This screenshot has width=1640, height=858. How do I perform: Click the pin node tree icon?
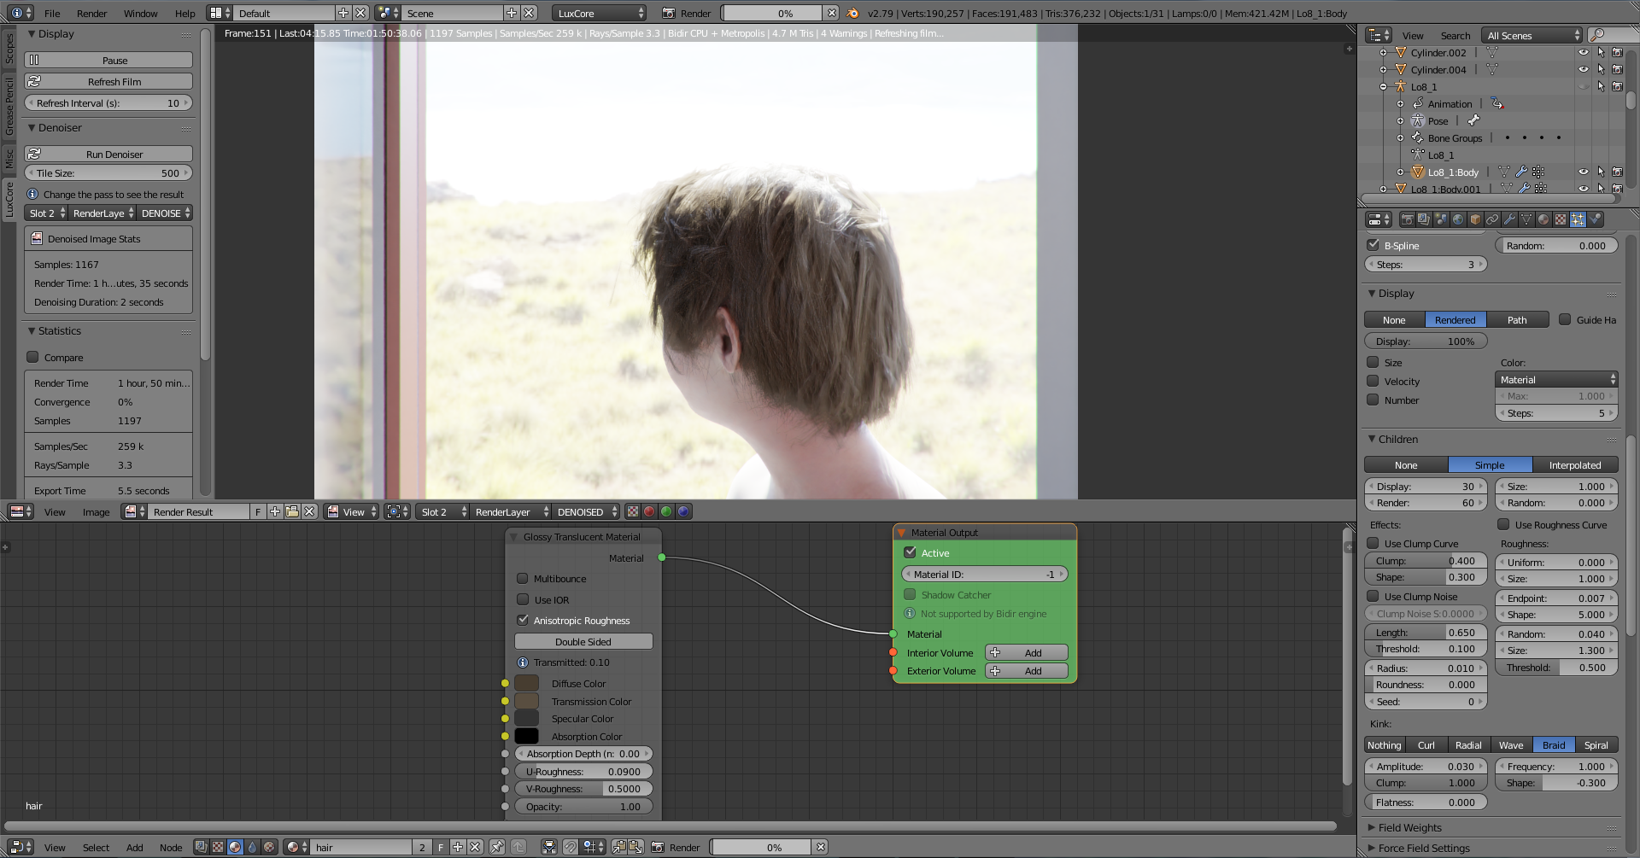click(497, 847)
